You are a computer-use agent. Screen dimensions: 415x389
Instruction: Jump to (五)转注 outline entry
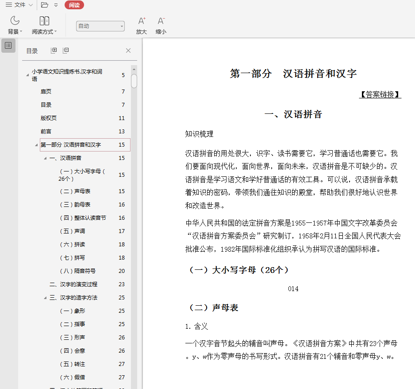click(73, 364)
